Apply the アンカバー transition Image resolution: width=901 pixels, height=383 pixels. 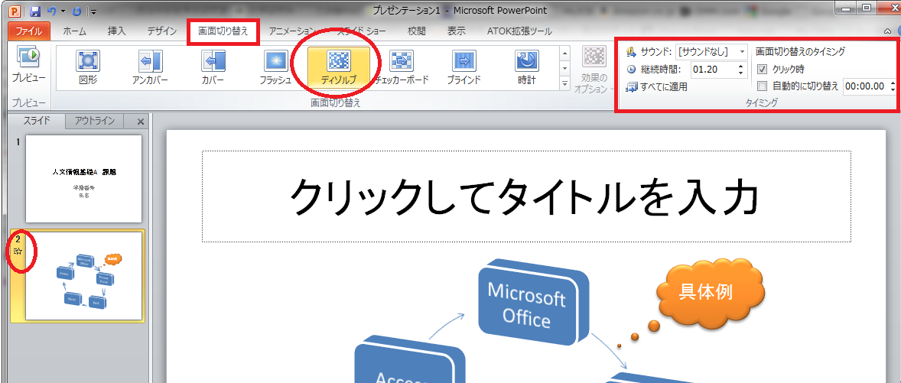tap(151, 68)
